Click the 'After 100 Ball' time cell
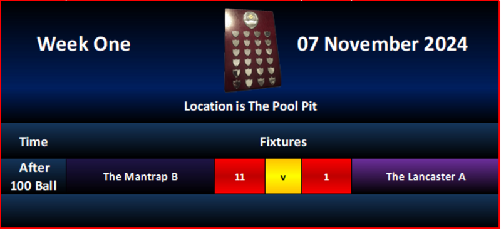The height and width of the screenshot is (230, 501). tap(34, 176)
